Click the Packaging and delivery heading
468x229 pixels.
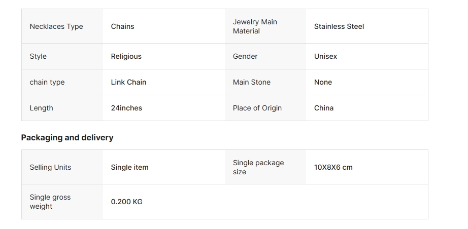click(x=67, y=137)
